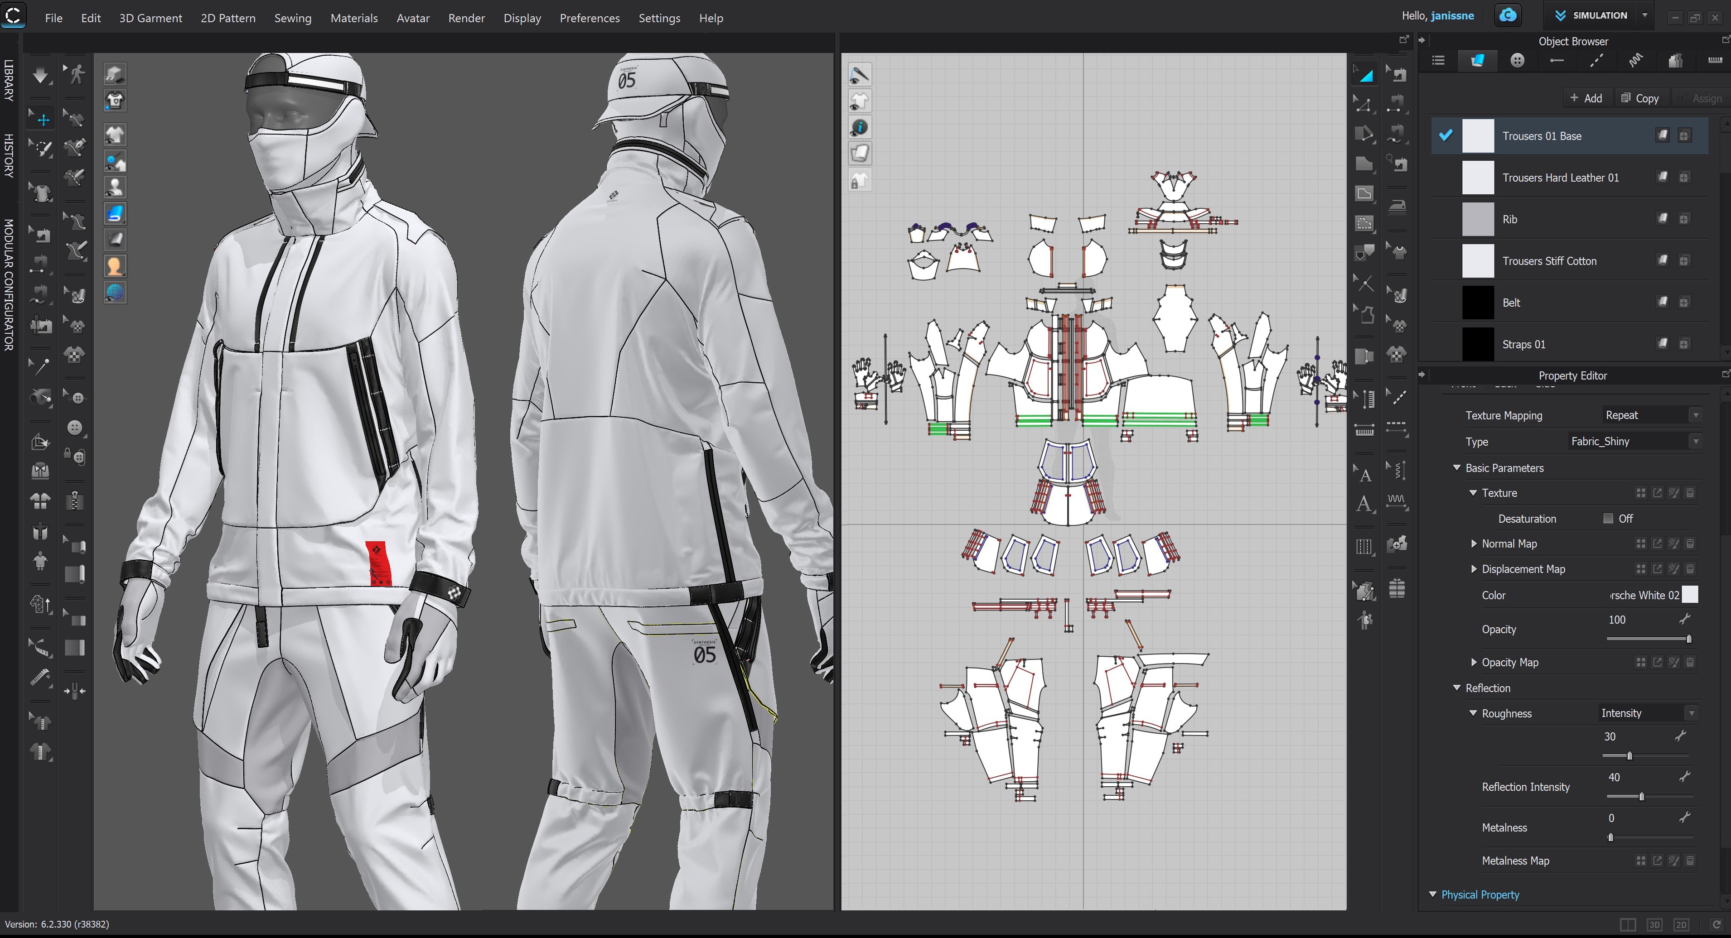Switch to the 2D-only window layout
Image resolution: width=1731 pixels, height=938 pixels.
[x=1681, y=924]
